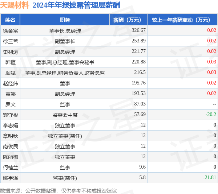Image resolution: width=218 pixels, height=194 pixels.
Task: Select the name 韩恒
Action: coord(11,62)
